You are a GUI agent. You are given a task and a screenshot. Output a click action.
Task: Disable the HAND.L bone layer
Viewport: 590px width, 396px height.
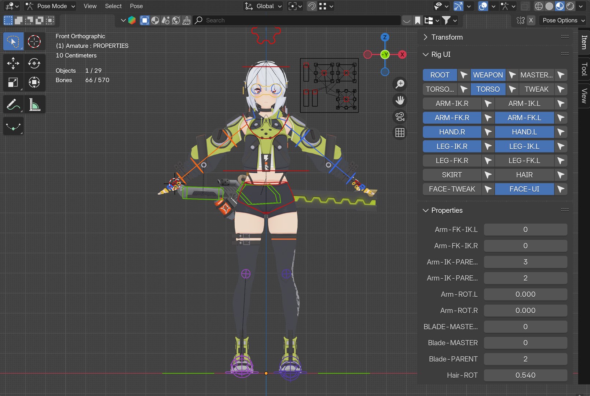pos(524,132)
